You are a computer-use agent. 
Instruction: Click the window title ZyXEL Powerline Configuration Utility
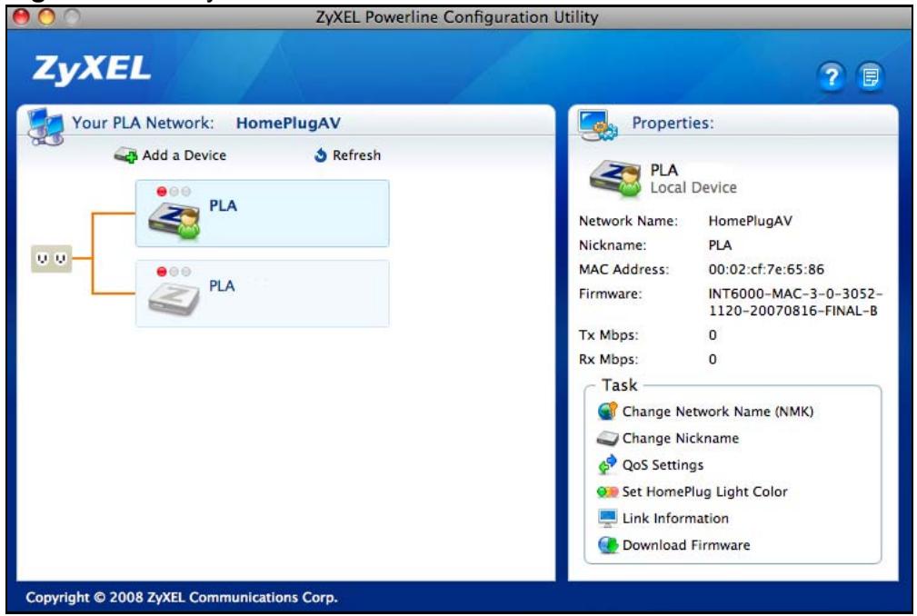[457, 17]
